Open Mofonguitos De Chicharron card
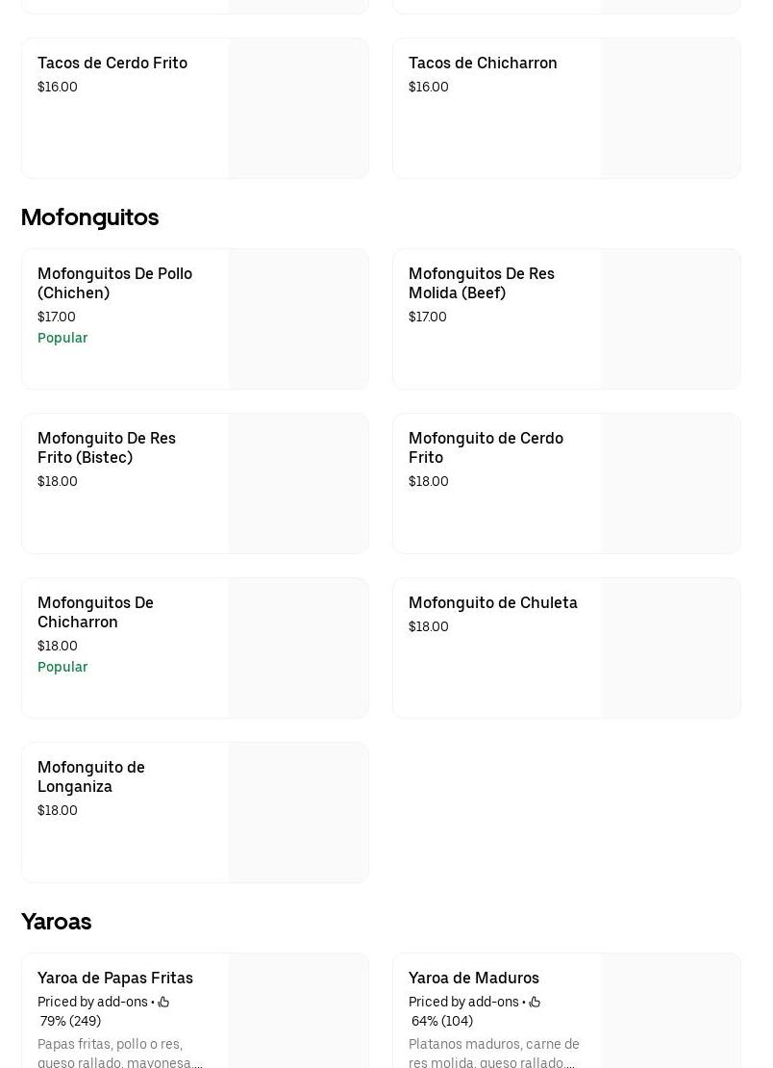This screenshot has width=773, height=1068. point(195,648)
